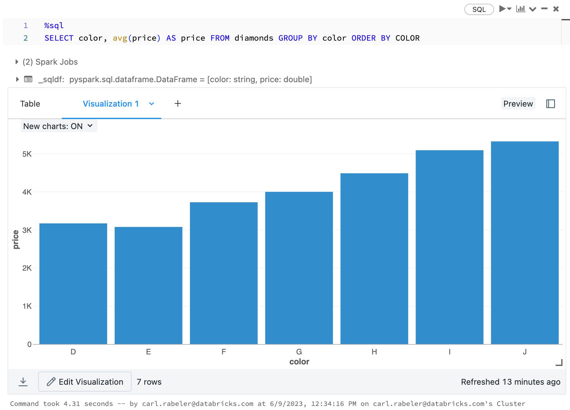Minimize the cell with the dash icon

[x=544, y=9]
